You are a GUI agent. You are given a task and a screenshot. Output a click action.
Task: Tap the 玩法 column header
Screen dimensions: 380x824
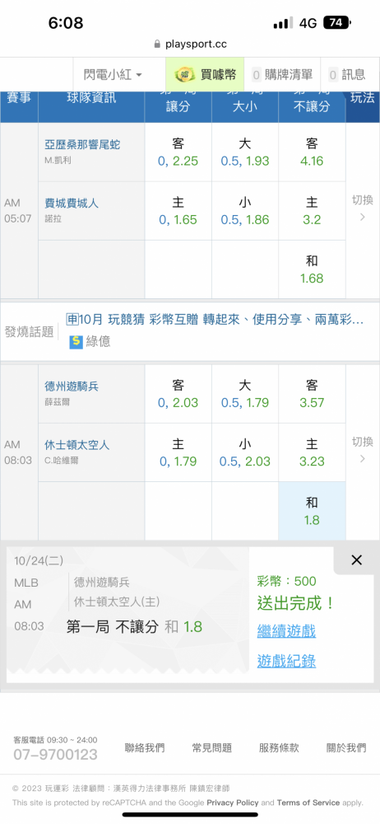pos(362,98)
